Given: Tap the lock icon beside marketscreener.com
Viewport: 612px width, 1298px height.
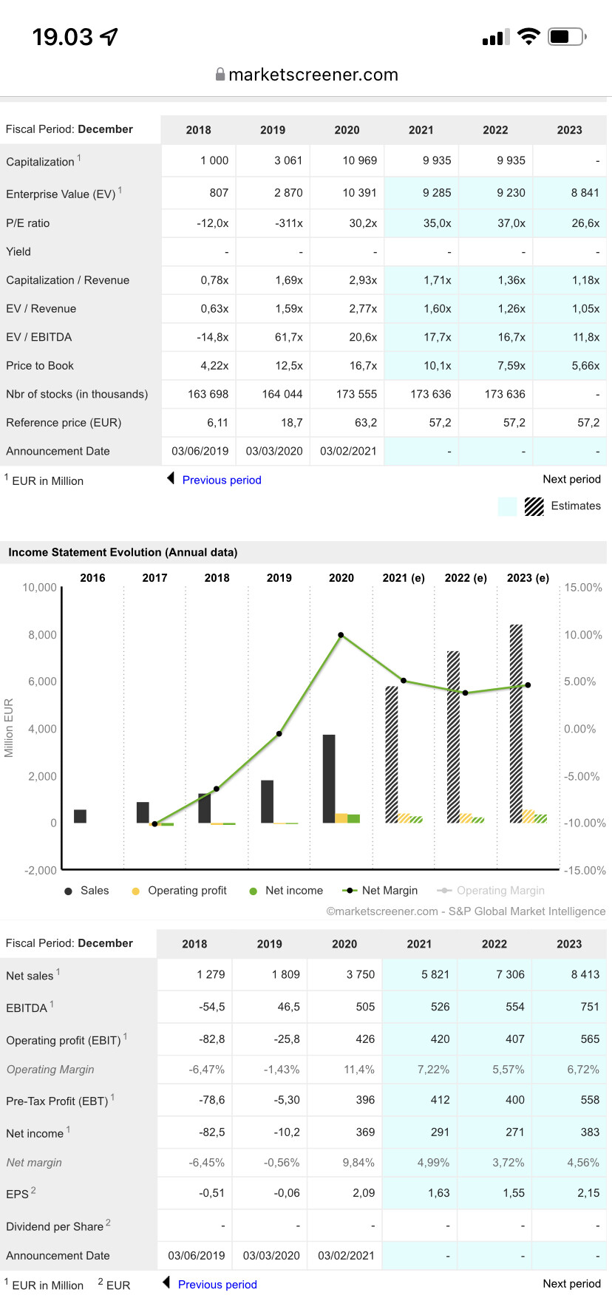Looking at the screenshot, I should click(x=220, y=75).
